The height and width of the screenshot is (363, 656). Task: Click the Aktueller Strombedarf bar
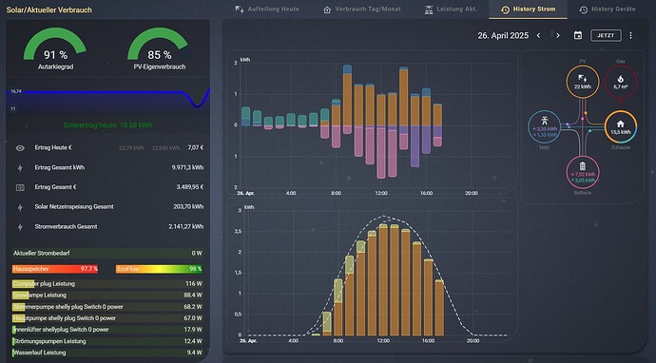pos(107,253)
